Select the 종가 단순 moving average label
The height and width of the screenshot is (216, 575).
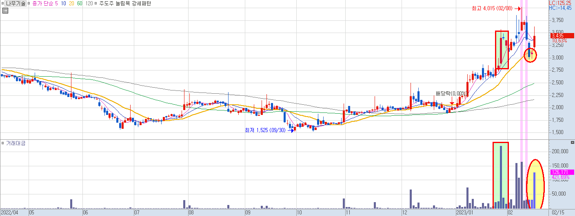[x=42, y=3]
